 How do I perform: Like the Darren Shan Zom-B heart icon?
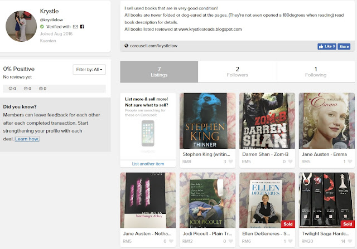(x=290, y=162)
